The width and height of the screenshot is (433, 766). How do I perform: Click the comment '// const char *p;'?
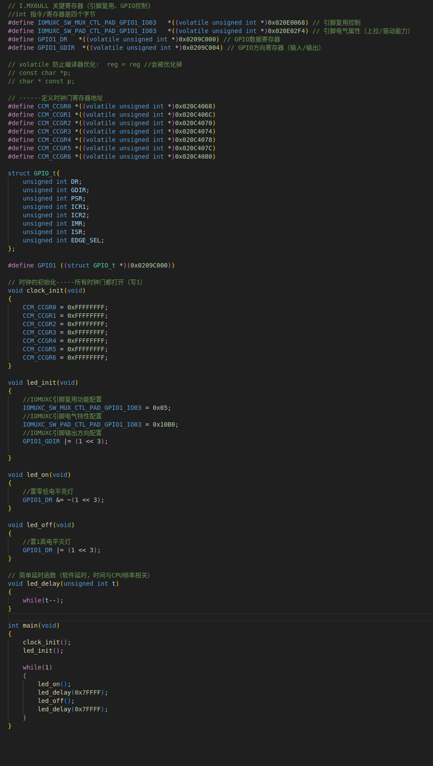39,73
